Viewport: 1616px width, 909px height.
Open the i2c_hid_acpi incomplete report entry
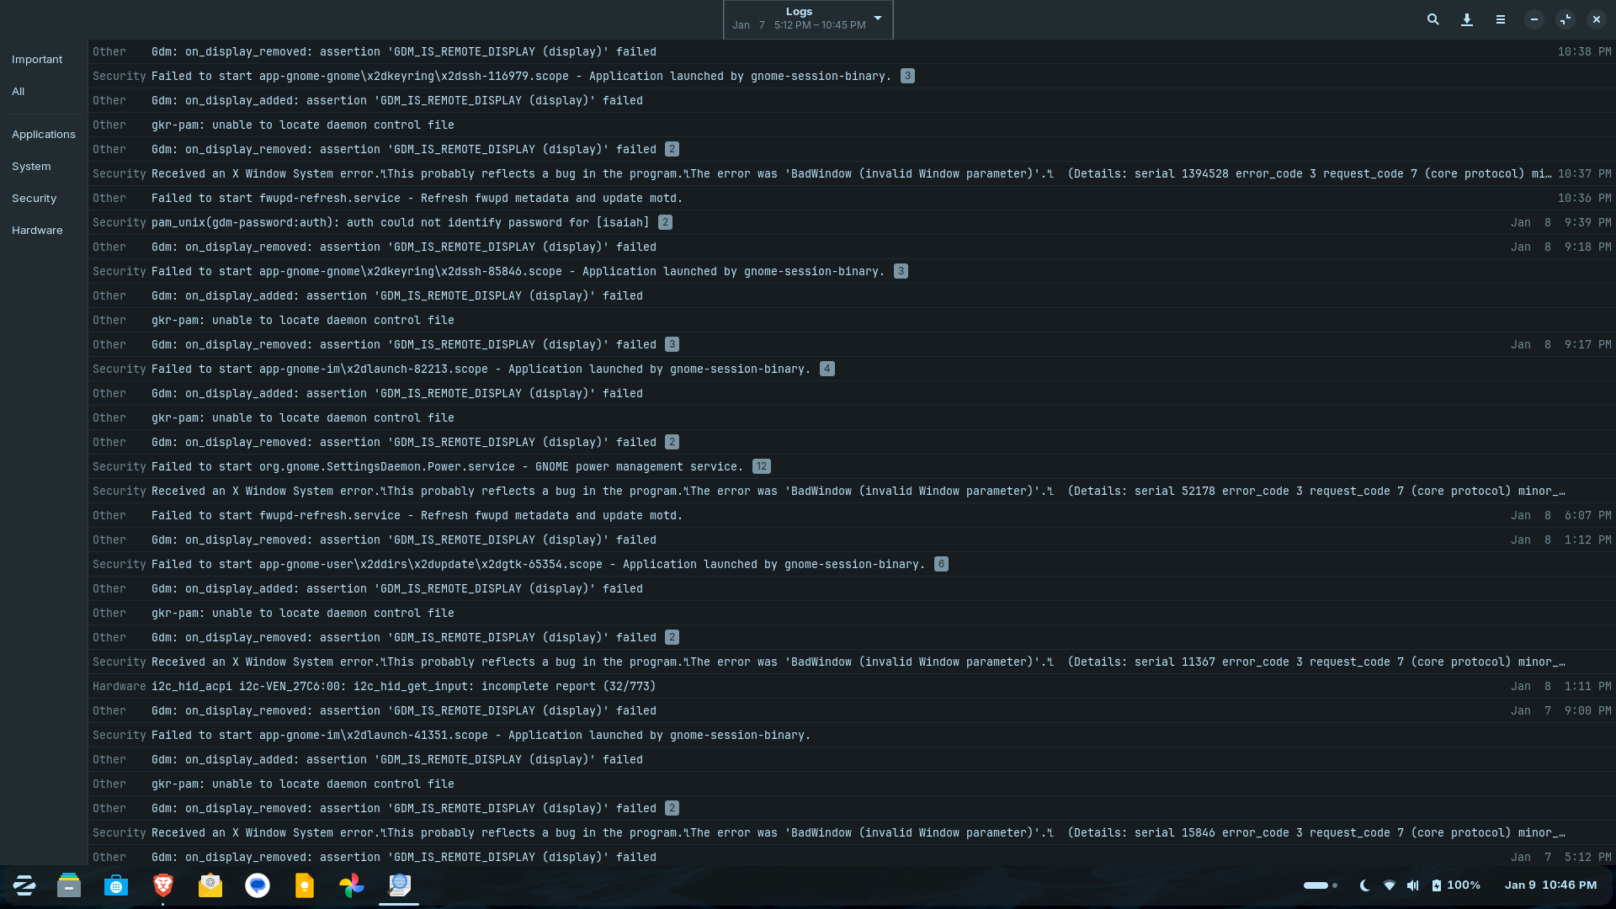[x=403, y=686]
